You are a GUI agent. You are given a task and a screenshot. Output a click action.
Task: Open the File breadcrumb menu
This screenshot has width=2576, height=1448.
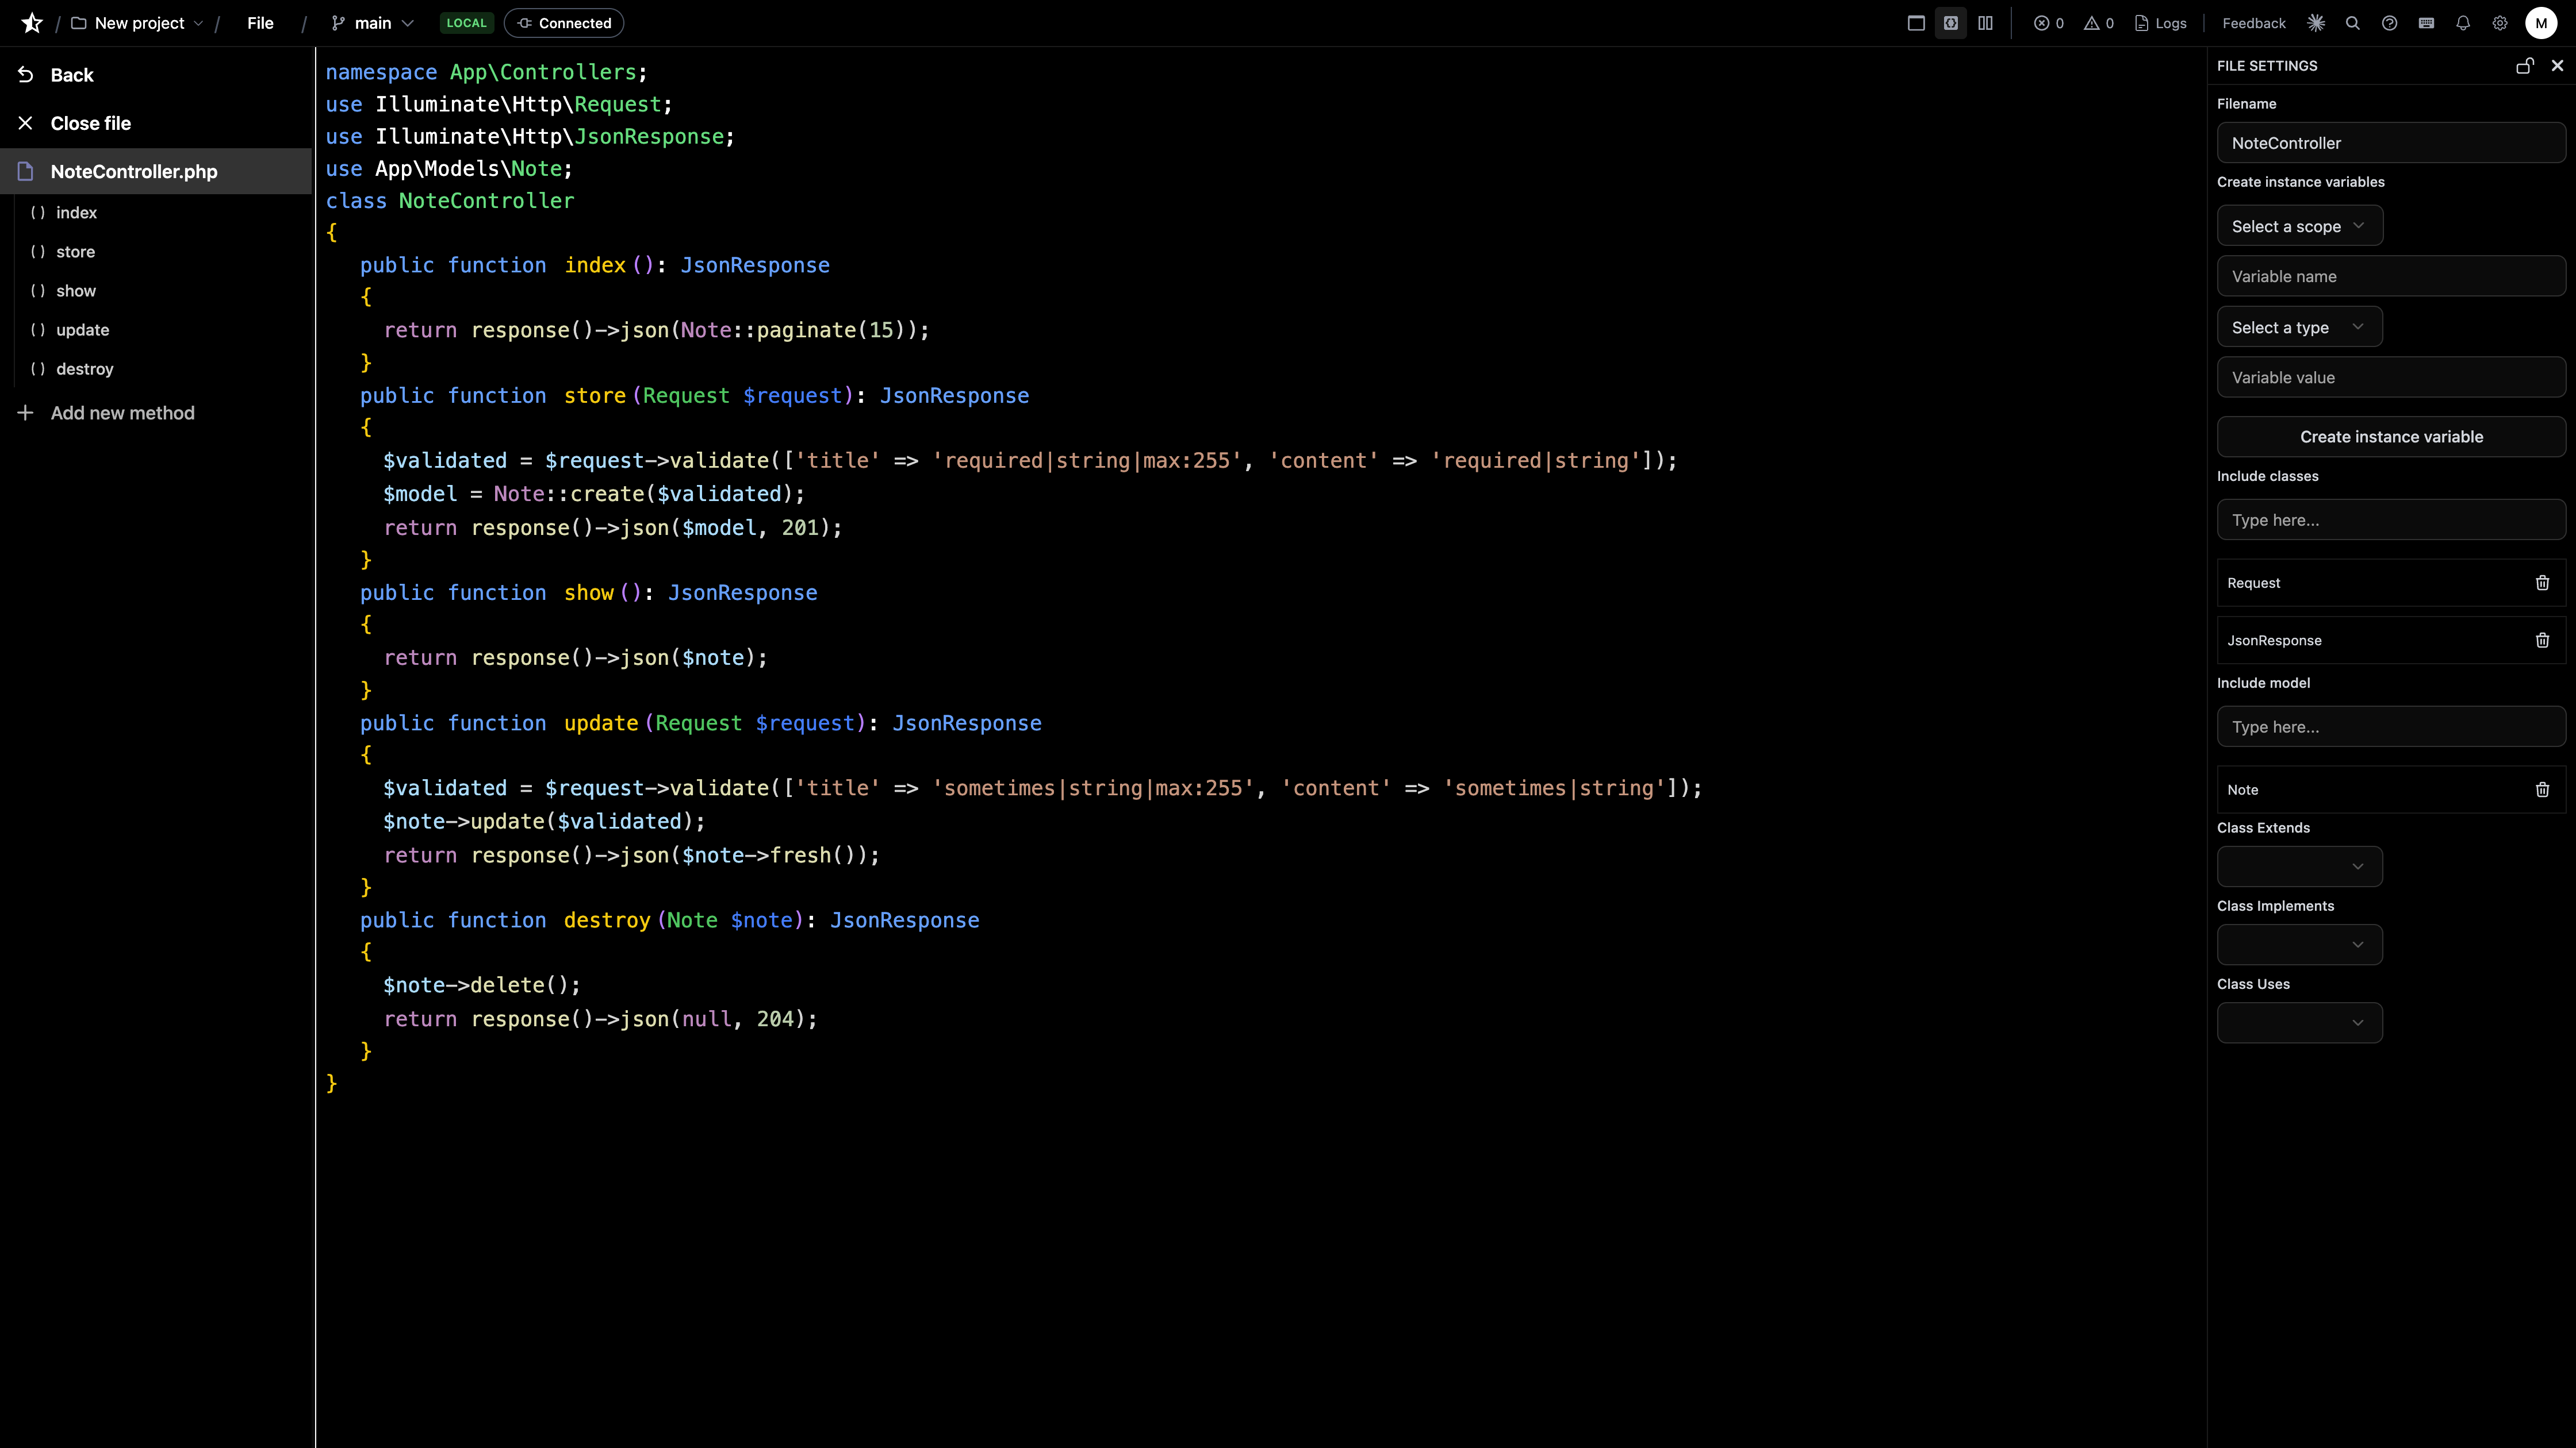click(x=260, y=22)
